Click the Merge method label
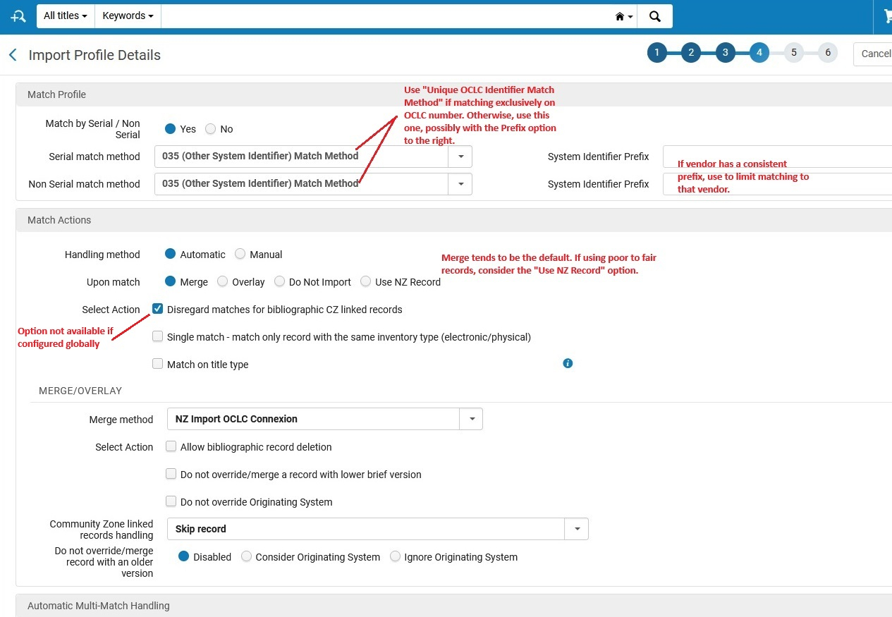Screen dimensions: 892x617 [x=121, y=420]
